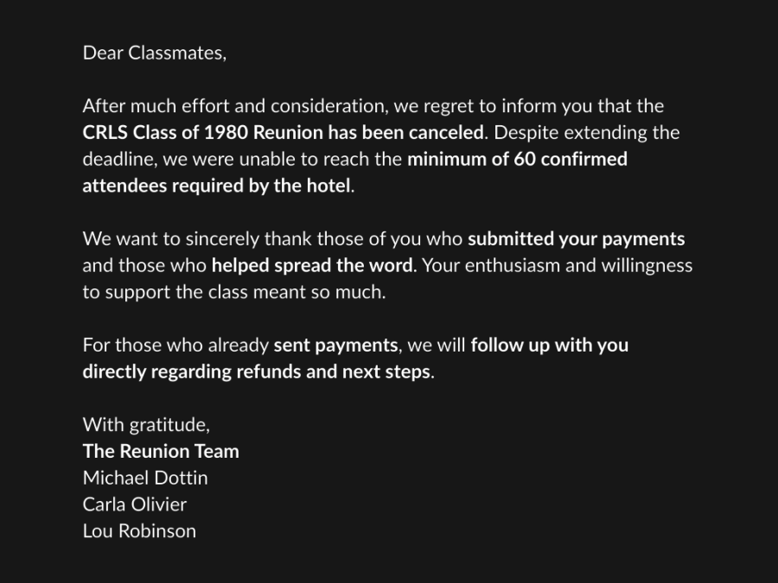This screenshot has height=583, width=778.
Task: Click the bold "The Reunion Team" signature
Action: point(161,452)
